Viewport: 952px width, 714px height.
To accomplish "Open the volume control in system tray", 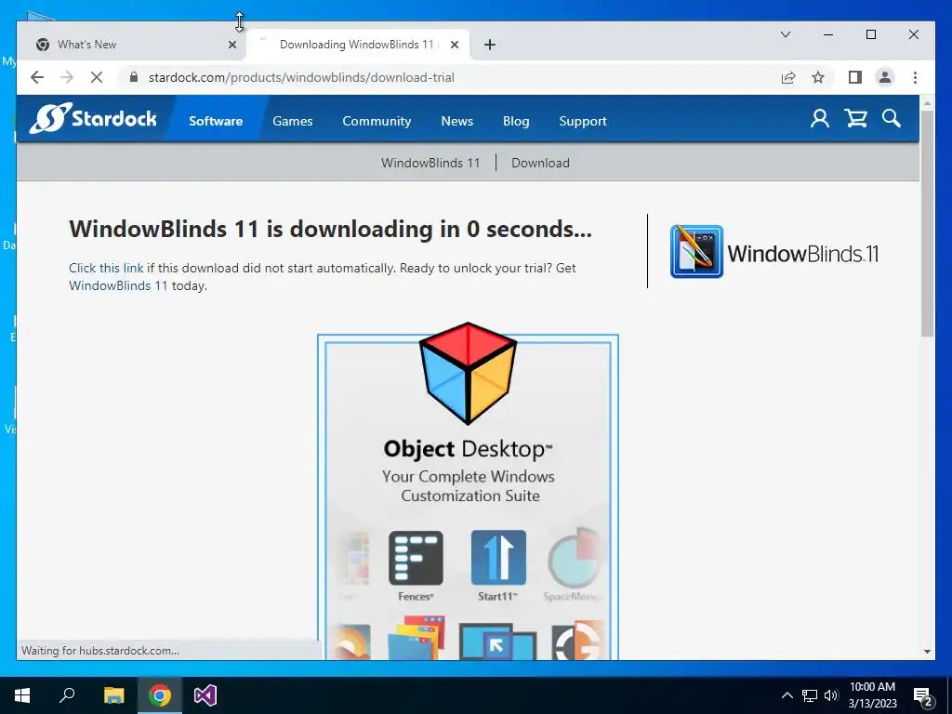I will pyautogui.click(x=831, y=695).
